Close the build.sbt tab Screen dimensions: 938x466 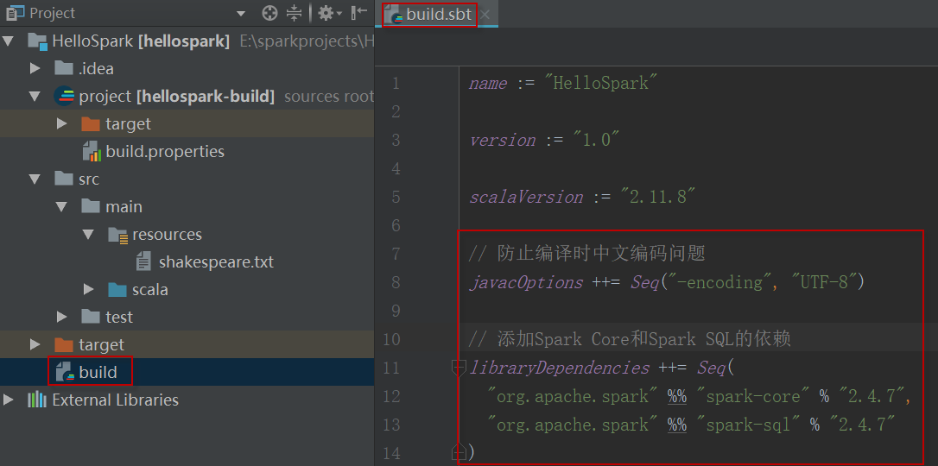pos(485,14)
